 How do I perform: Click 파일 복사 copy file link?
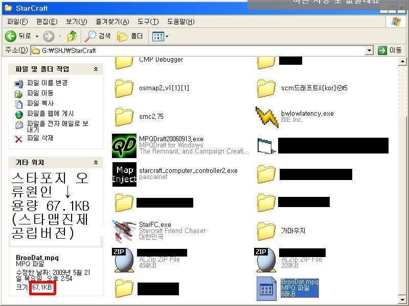pyautogui.click(x=40, y=103)
